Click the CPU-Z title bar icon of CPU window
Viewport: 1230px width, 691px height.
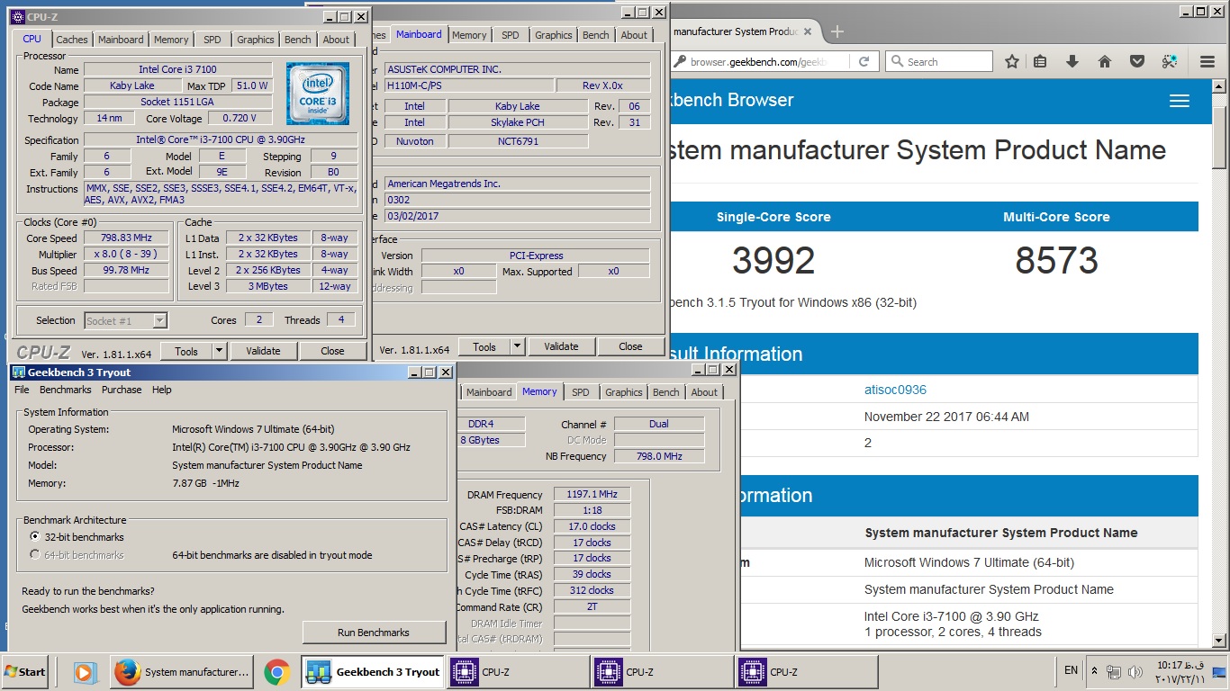pyautogui.click(x=18, y=16)
